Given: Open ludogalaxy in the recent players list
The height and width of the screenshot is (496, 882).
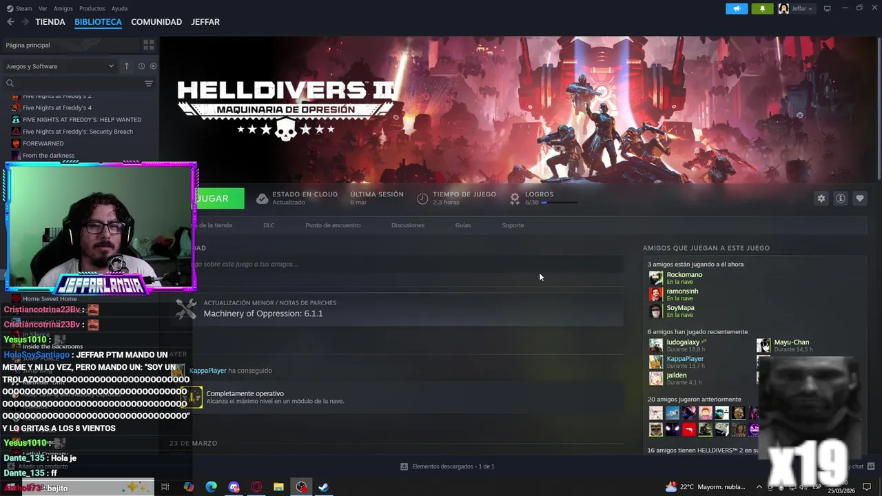Looking at the screenshot, I should click(x=683, y=342).
